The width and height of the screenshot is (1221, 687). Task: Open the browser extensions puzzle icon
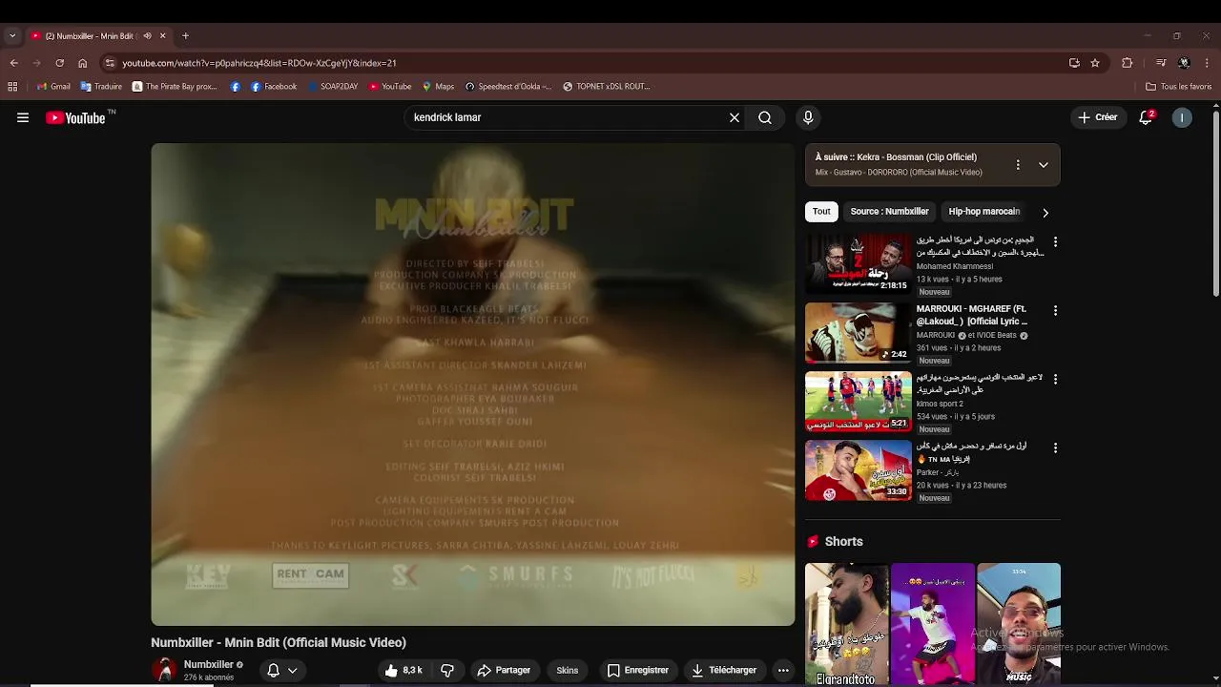(x=1127, y=63)
